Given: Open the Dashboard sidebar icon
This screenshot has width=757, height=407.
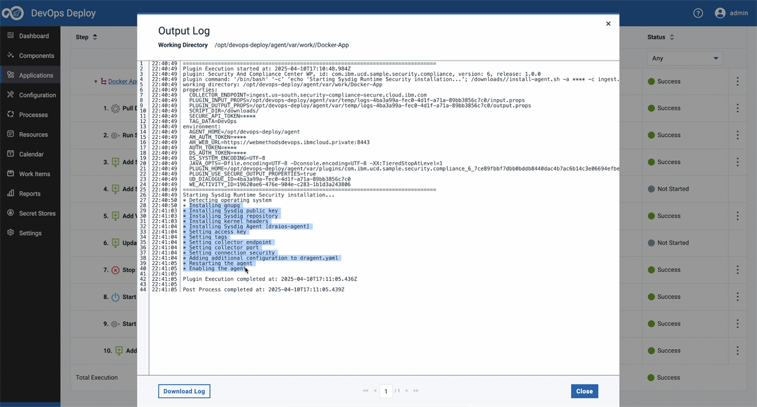Looking at the screenshot, I should (x=11, y=36).
